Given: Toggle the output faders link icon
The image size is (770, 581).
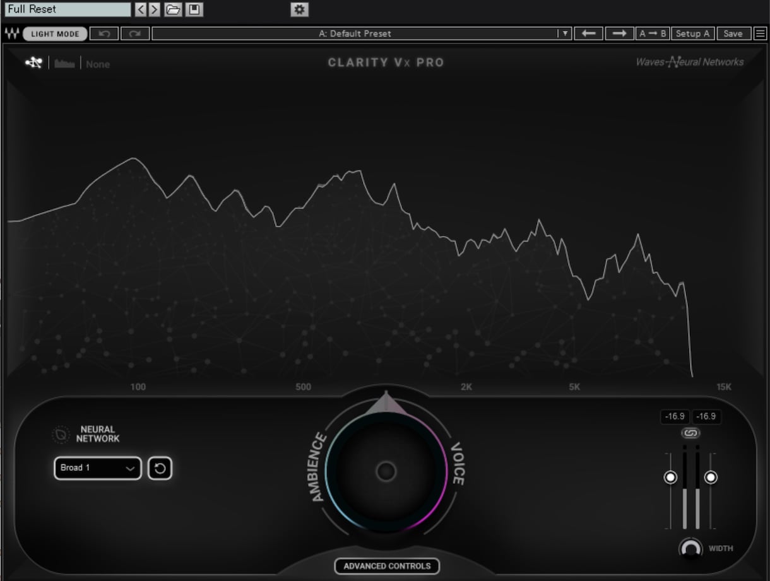Looking at the screenshot, I should [691, 433].
